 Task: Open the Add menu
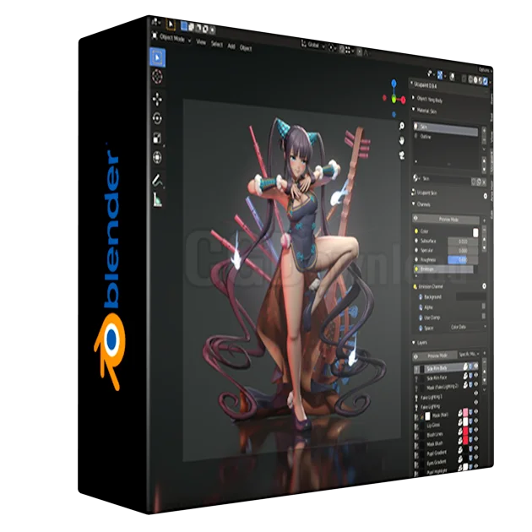tap(231, 46)
